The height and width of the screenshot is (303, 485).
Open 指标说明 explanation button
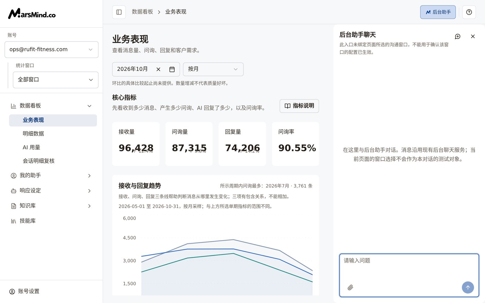pos(299,106)
